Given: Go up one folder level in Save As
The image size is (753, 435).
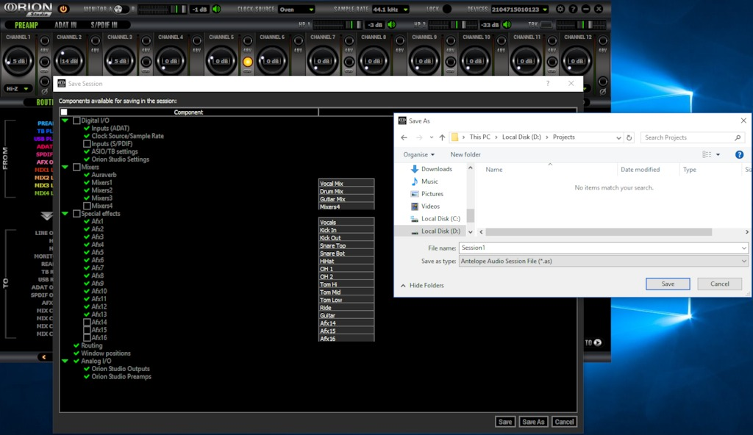Looking at the screenshot, I should (442, 137).
